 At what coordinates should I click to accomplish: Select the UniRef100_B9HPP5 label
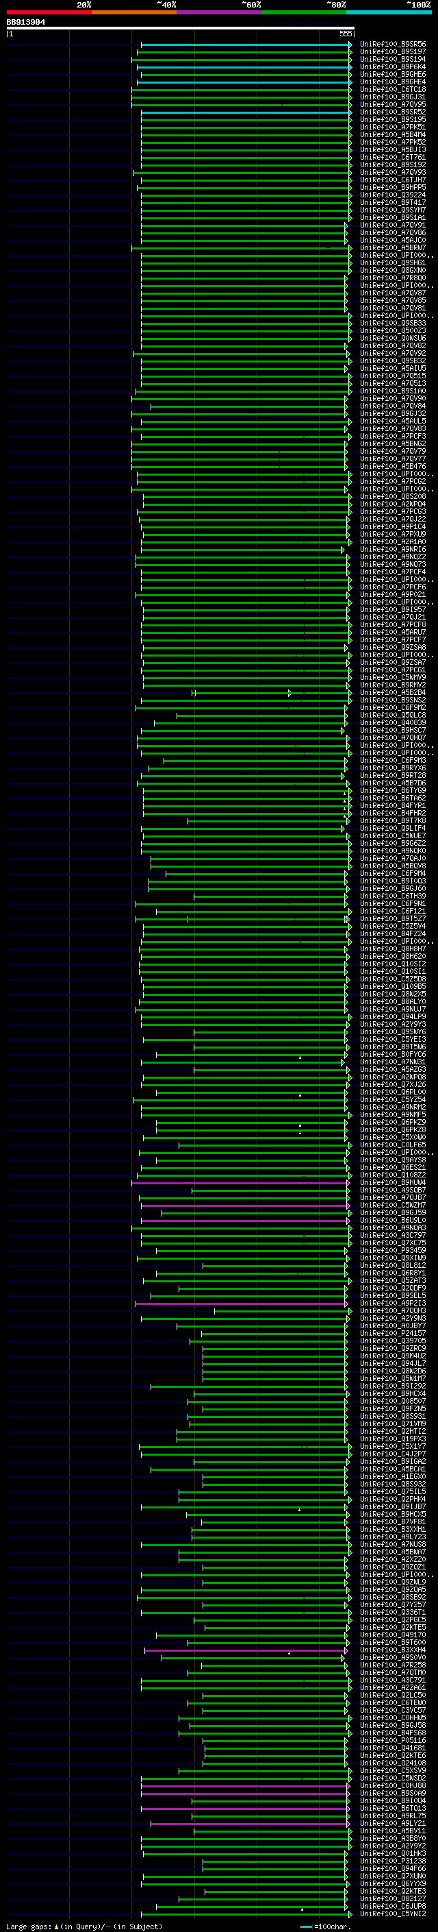[393, 188]
